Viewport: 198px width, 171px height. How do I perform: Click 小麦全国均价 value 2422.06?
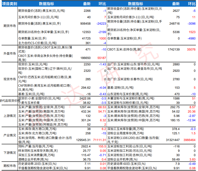click(x=85, y=98)
